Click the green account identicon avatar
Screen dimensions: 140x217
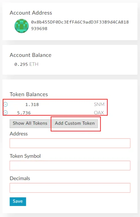pos(22,26)
